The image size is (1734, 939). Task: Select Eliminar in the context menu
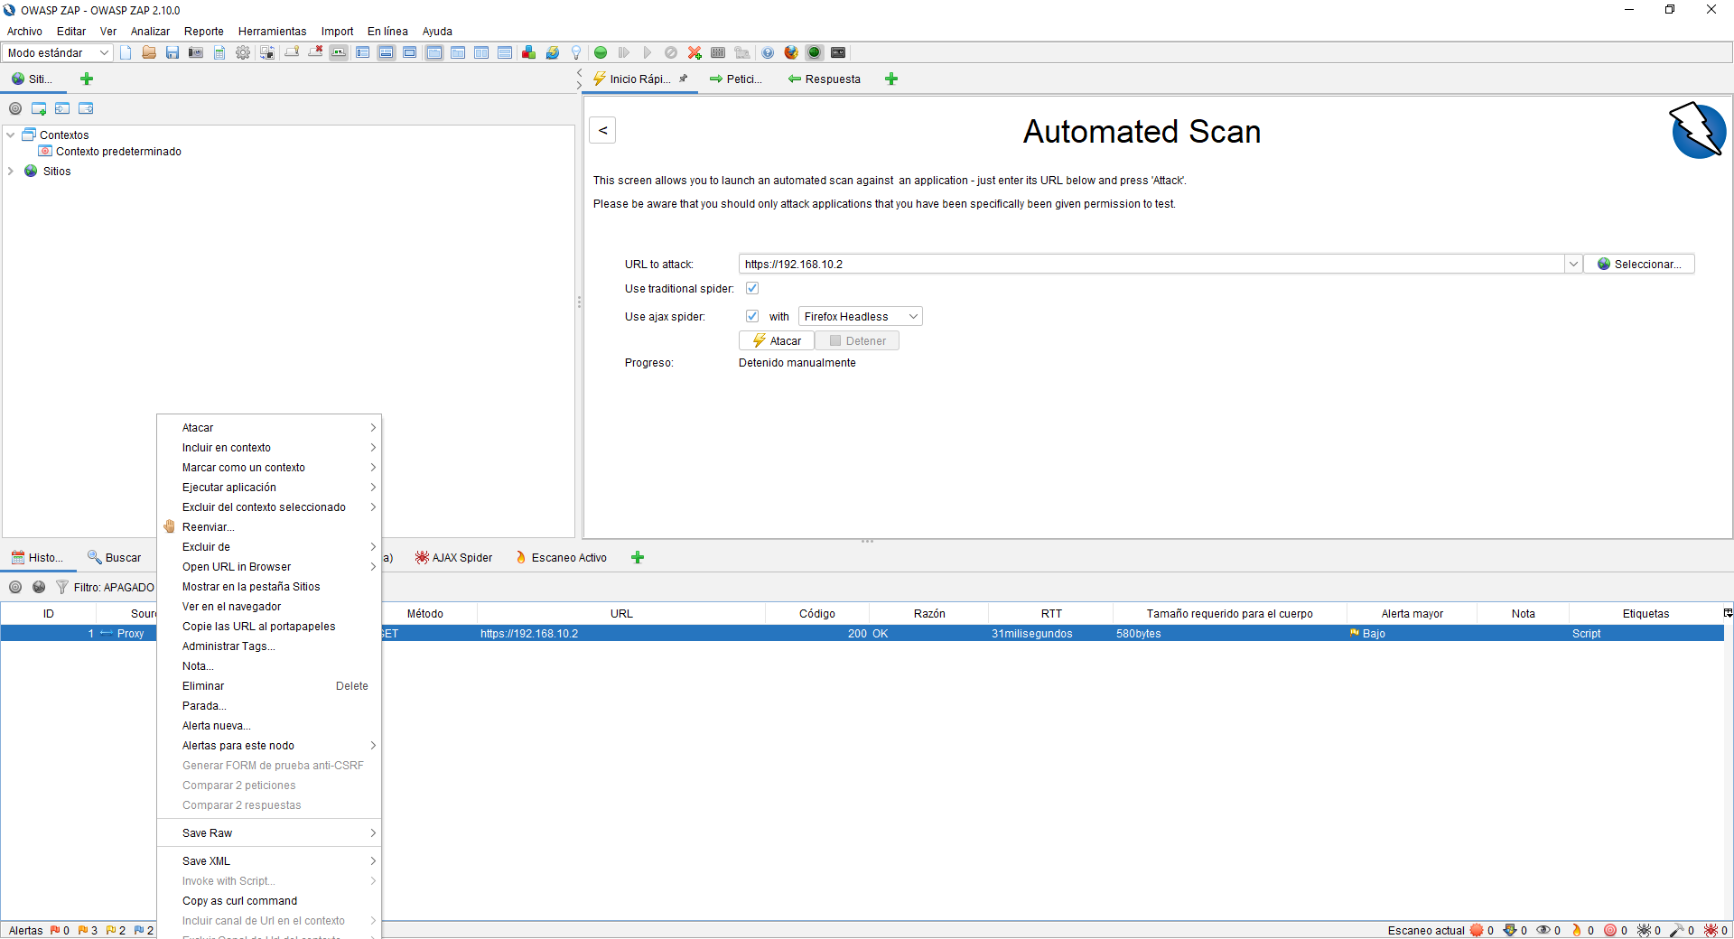269,685
